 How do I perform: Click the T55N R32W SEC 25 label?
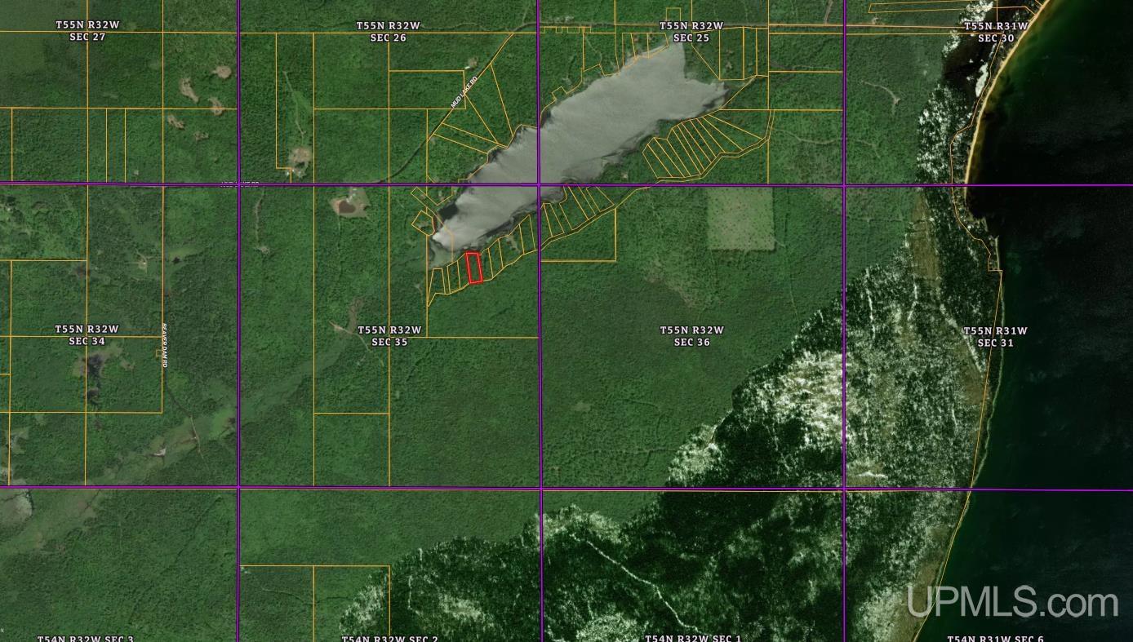click(x=691, y=31)
